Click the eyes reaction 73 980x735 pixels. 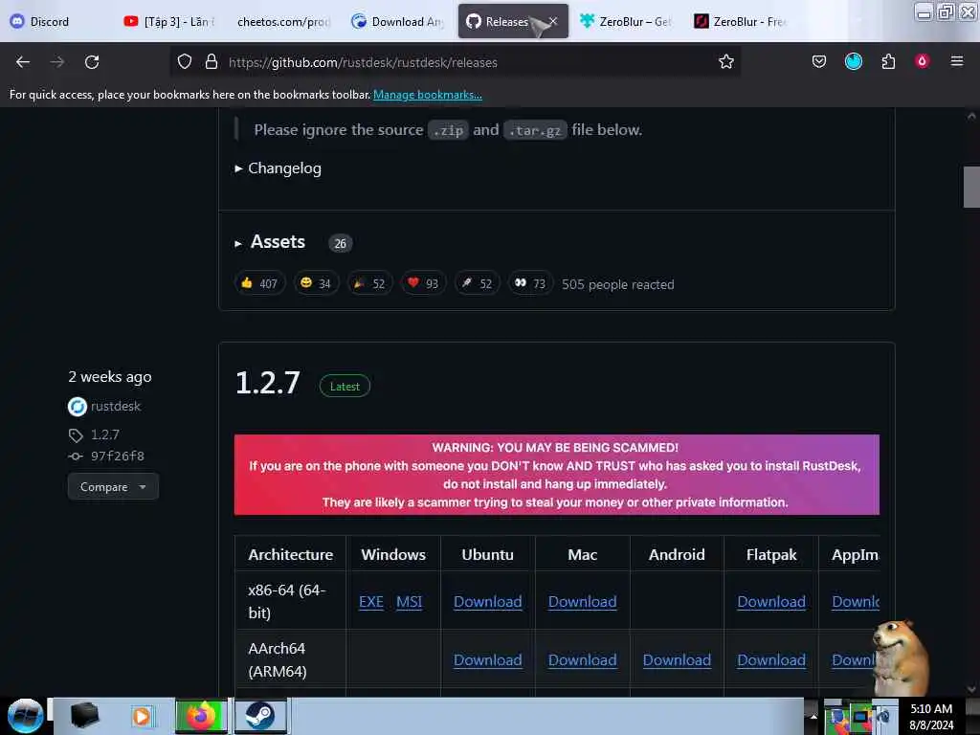(x=530, y=283)
